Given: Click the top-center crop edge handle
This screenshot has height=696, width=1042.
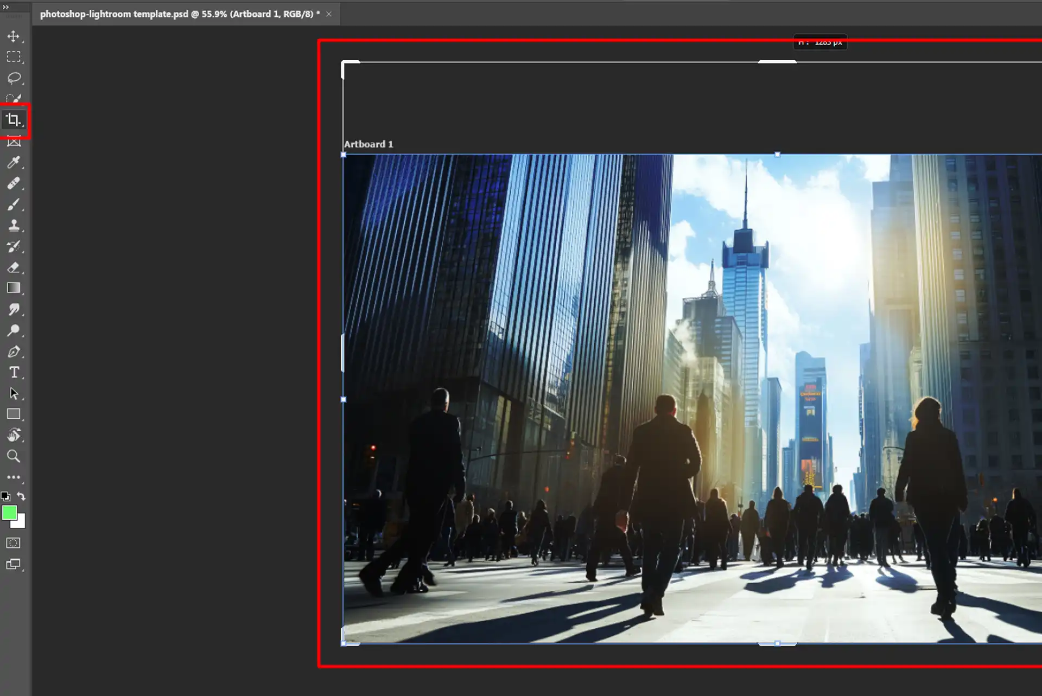Looking at the screenshot, I should coord(777,62).
